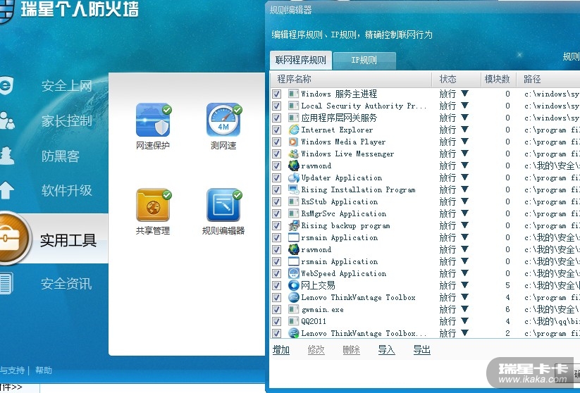Click the 防黑客 sidebar icon
The width and height of the screenshot is (580, 393).
(x=7, y=156)
